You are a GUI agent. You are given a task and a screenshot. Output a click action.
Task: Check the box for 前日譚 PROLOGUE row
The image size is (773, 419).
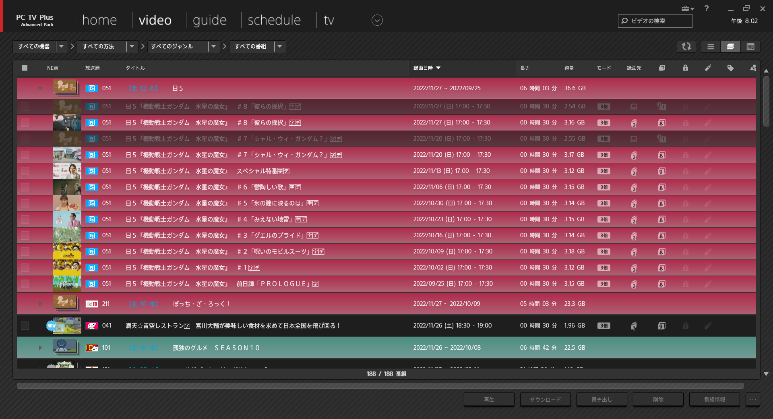pyautogui.click(x=25, y=284)
